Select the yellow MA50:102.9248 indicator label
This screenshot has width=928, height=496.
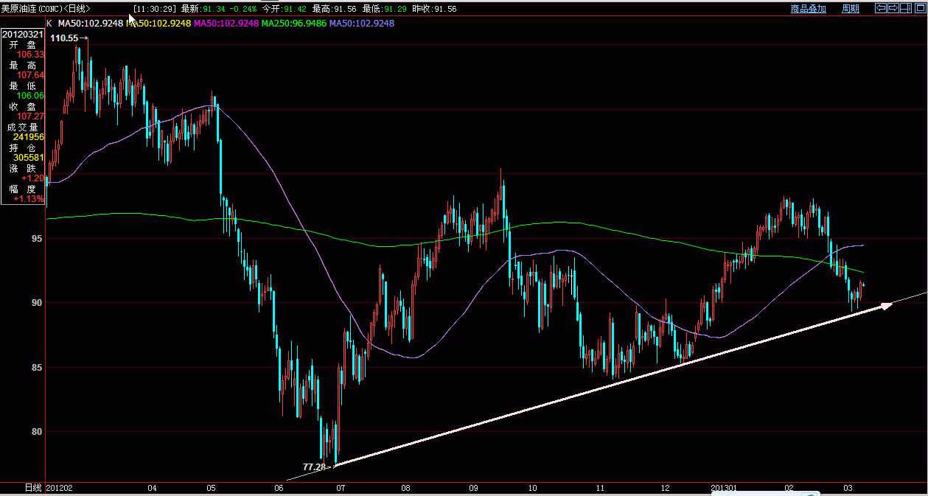pyautogui.click(x=158, y=24)
